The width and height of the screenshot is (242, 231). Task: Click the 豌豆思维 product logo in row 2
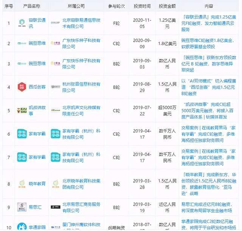point(22,43)
